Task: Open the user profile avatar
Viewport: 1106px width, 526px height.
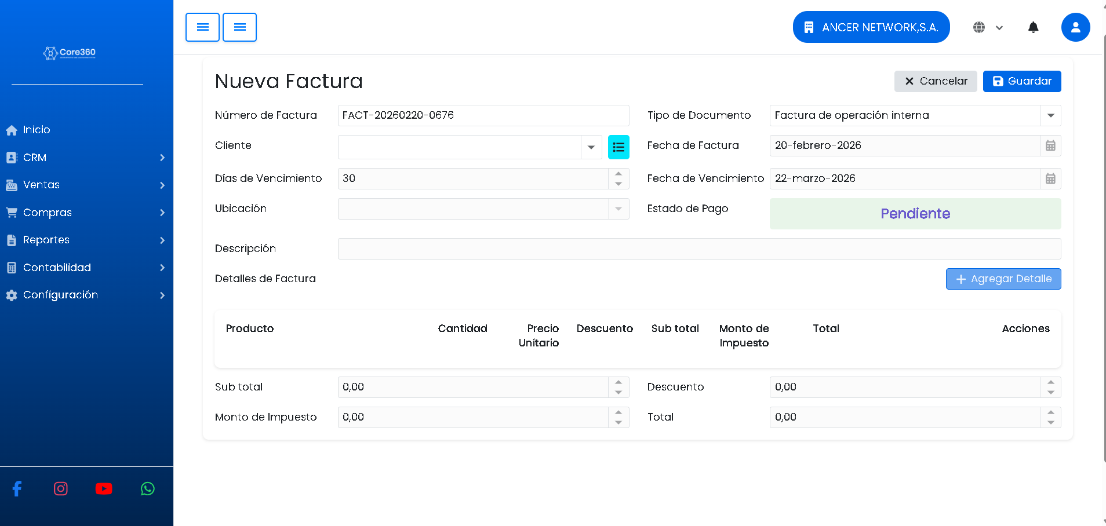Action: tap(1075, 27)
